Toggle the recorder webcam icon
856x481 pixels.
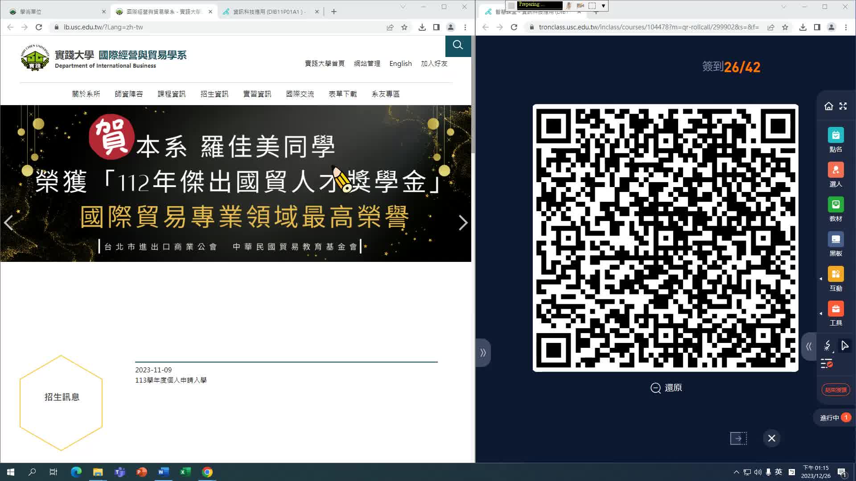click(x=580, y=6)
